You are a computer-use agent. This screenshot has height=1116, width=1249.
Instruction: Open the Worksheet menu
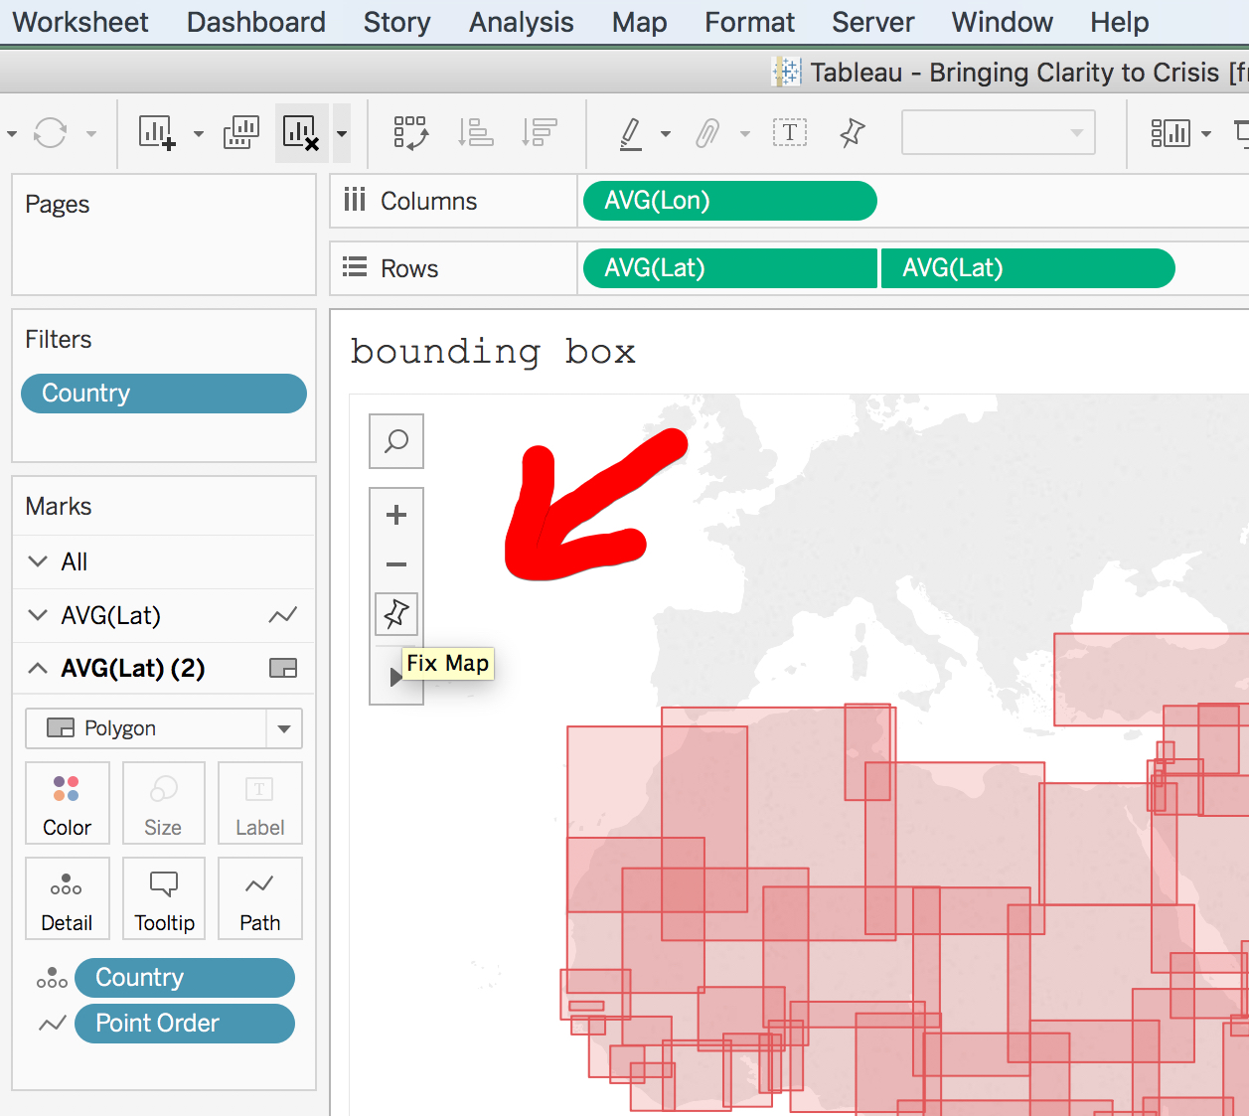[x=79, y=22]
